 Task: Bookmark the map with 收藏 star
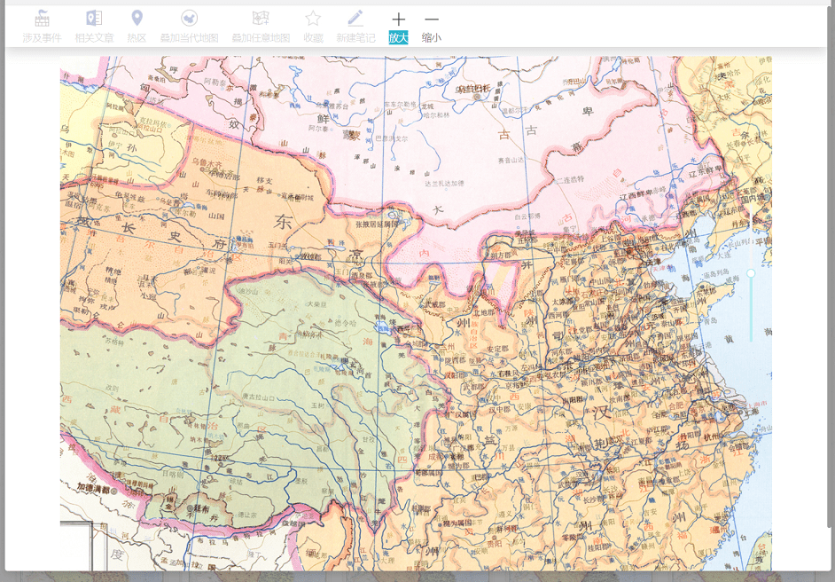[x=313, y=27]
